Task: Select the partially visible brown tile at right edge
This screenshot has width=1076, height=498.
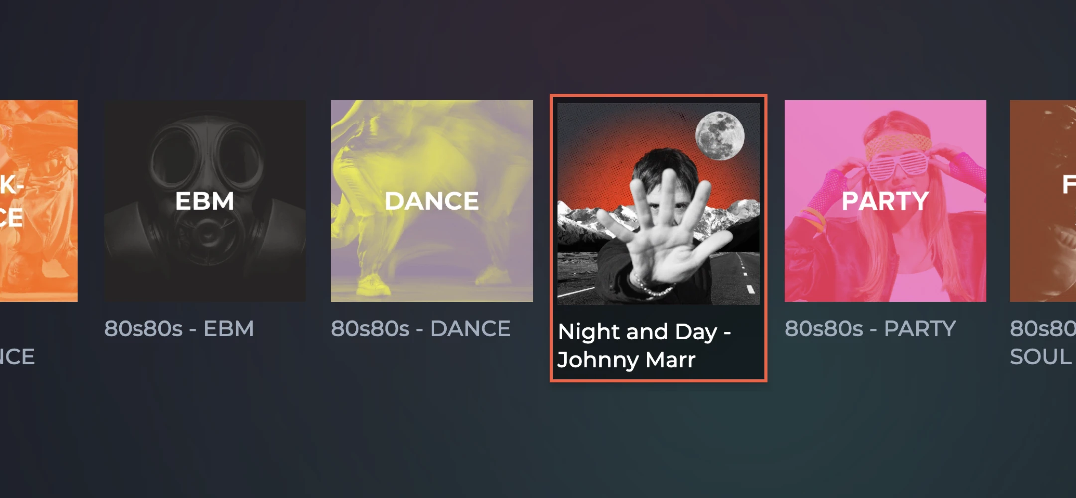Action: (x=1043, y=201)
